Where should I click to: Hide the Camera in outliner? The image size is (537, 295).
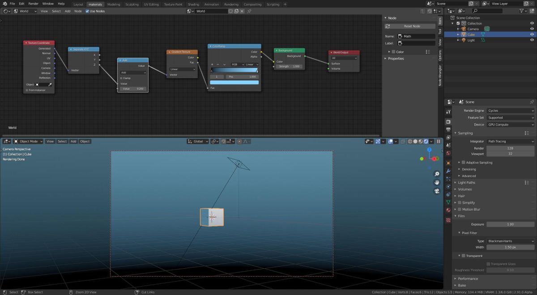pos(532,29)
